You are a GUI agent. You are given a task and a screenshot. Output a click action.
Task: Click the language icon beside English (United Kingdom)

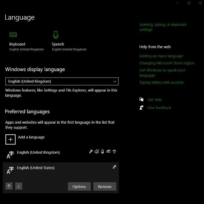pos(10,155)
